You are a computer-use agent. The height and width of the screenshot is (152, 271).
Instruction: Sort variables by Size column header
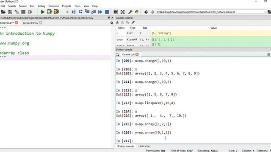coord(145,28)
